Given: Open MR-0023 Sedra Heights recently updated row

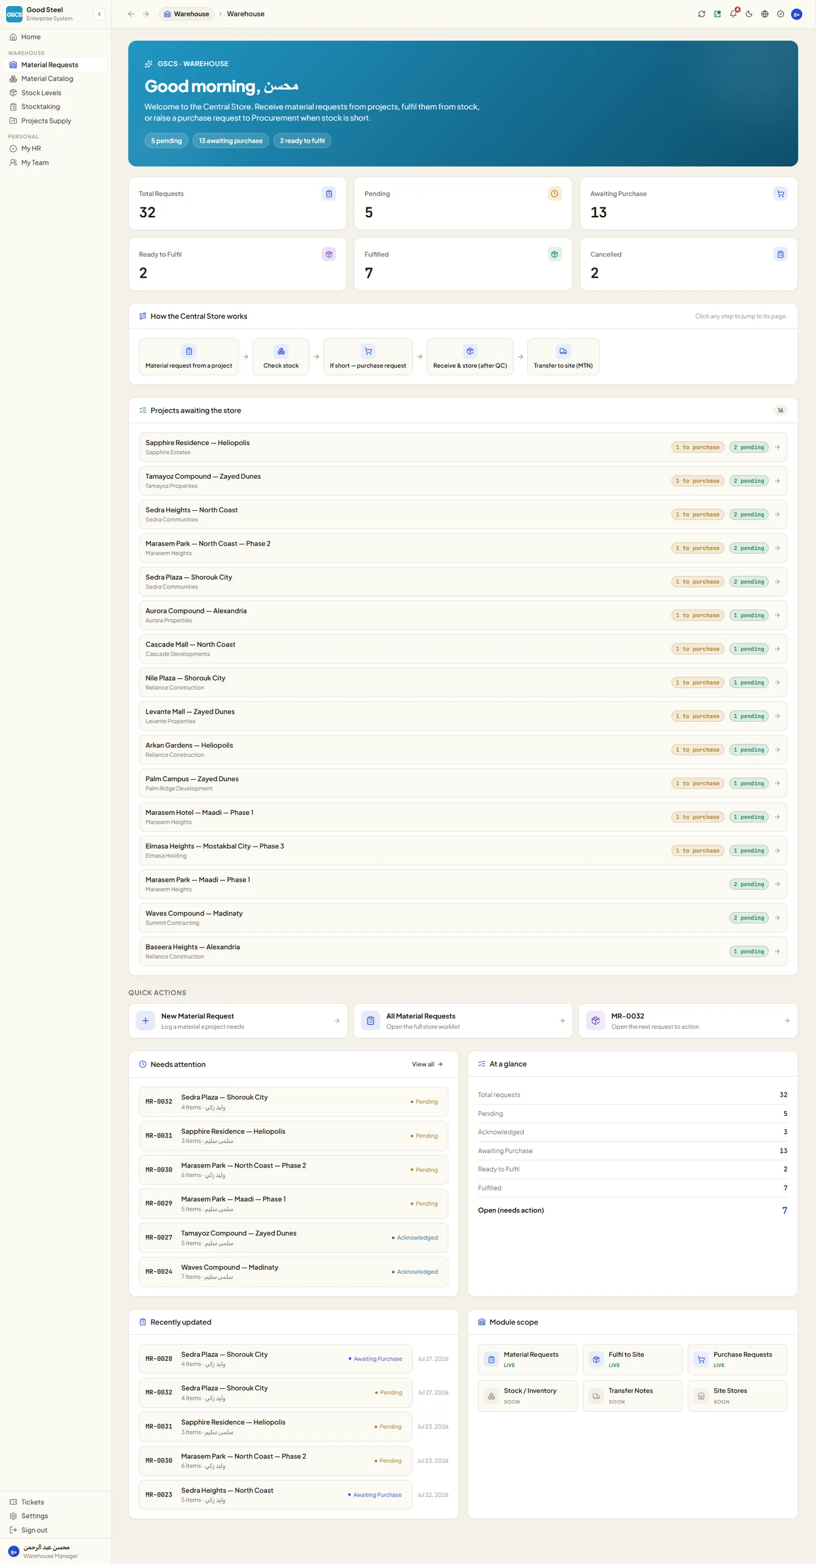Looking at the screenshot, I should tap(275, 1495).
